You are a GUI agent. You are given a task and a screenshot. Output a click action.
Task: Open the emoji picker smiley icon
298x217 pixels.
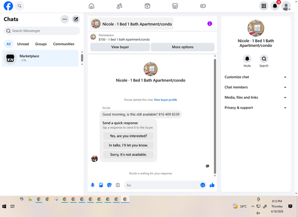click(203, 185)
